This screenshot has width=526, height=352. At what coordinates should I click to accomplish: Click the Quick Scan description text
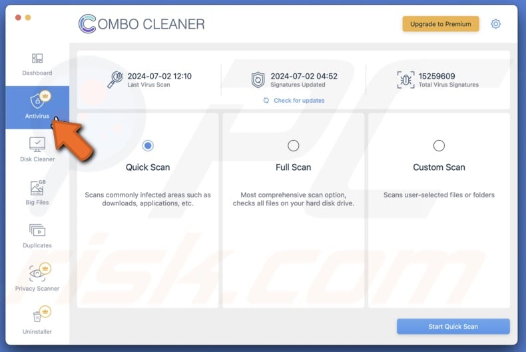148,199
